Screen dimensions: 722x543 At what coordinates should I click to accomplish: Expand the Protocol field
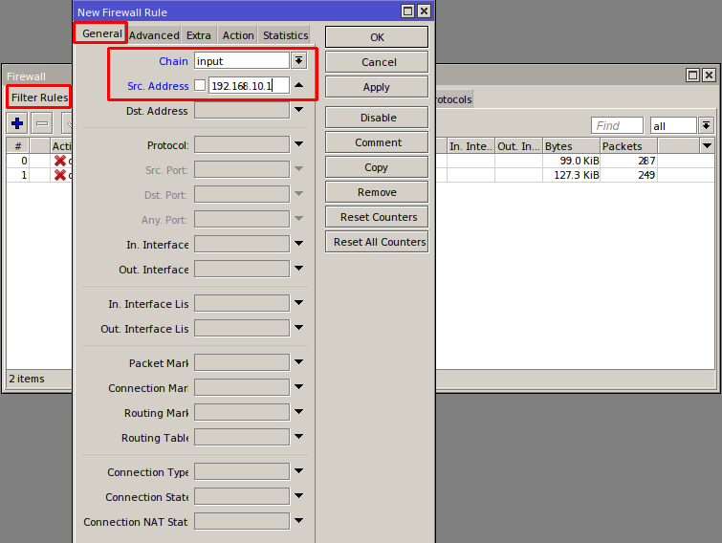click(298, 144)
